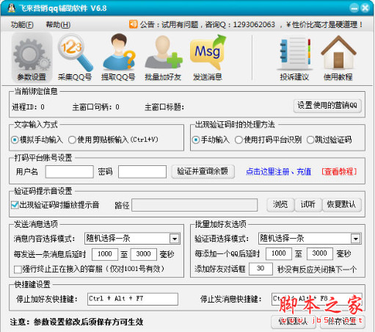Open 提取QQ号 user icon
Image resolution: width=375 pixels, height=332 pixels.
point(118,58)
